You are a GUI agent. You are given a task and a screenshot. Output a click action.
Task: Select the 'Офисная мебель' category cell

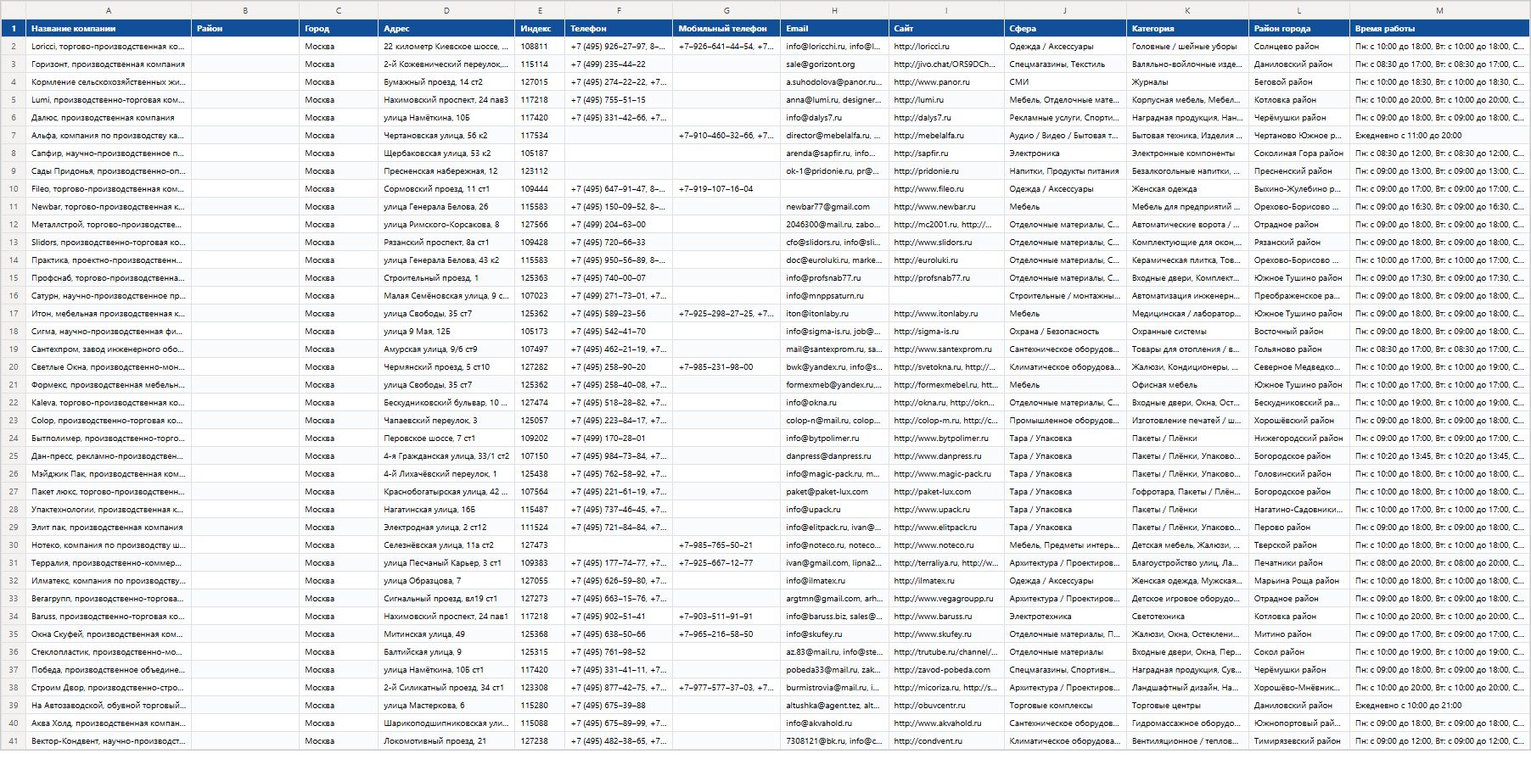point(1187,385)
